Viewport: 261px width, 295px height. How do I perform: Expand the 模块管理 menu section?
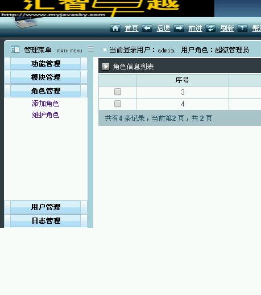click(45, 77)
